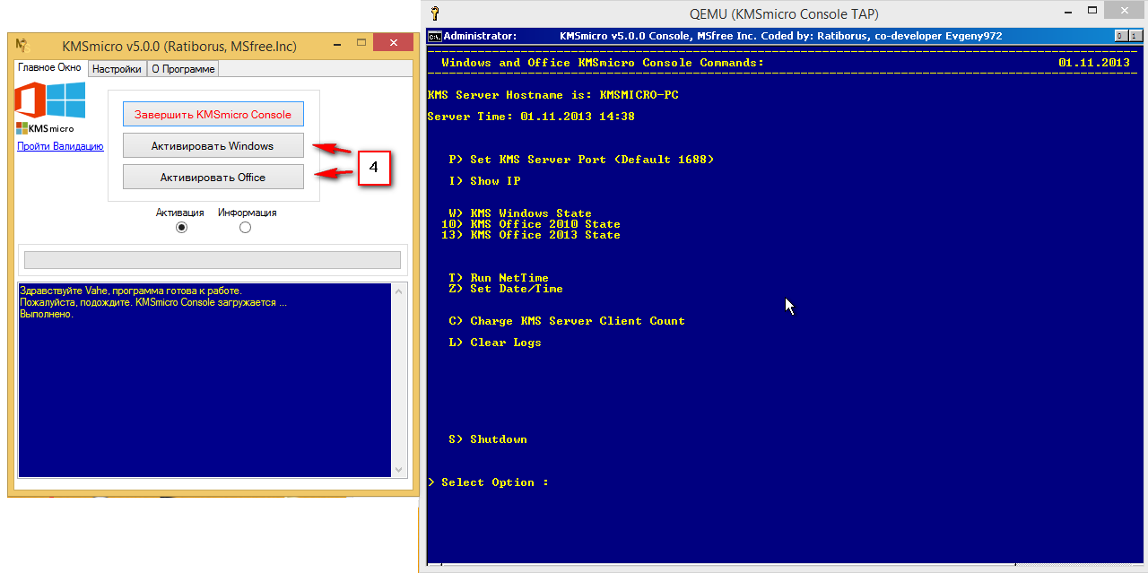The width and height of the screenshot is (1148, 573).
Task: Open the Настройки tab
Action: (117, 69)
